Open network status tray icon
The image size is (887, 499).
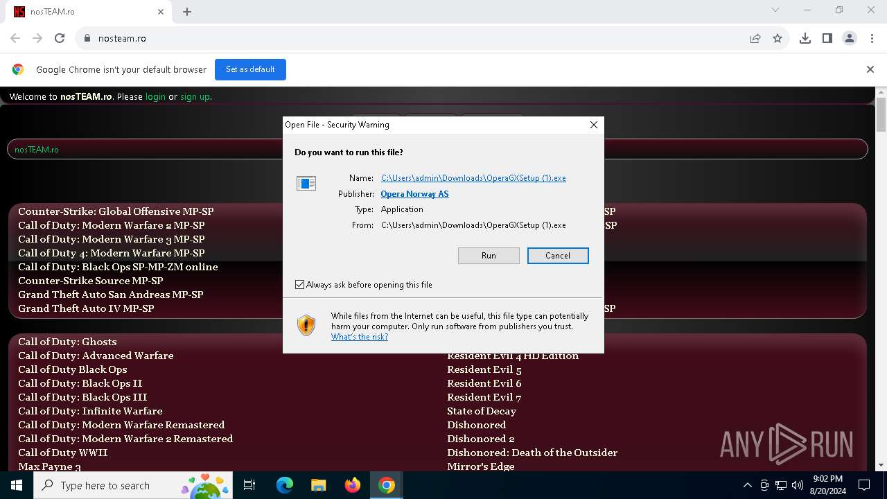(781, 485)
